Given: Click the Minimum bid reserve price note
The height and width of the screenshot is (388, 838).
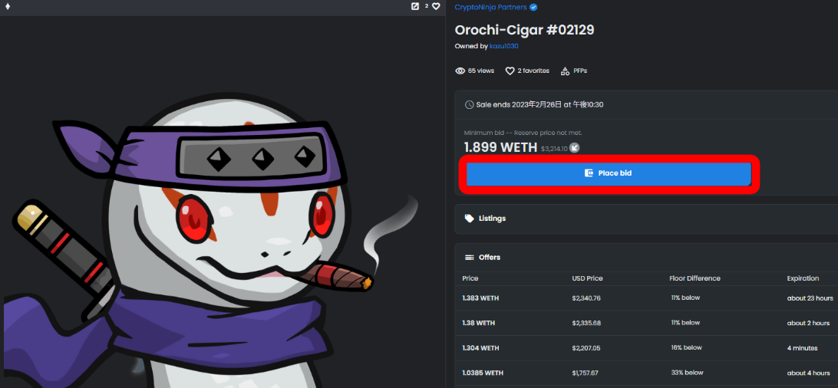Looking at the screenshot, I should (x=523, y=133).
